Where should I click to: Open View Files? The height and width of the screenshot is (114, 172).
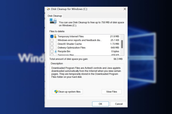pyautogui.click(x=112, y=92)
